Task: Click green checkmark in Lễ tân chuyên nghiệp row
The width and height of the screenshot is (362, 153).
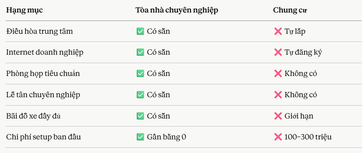Action: click(140, 94)
